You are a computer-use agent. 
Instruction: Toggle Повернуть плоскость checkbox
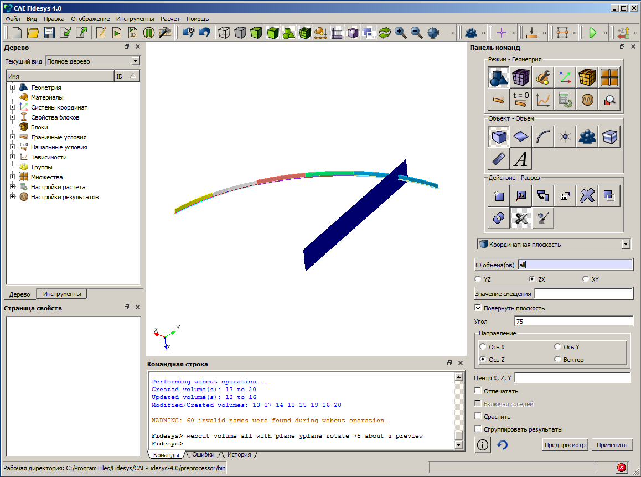[478, 308]
